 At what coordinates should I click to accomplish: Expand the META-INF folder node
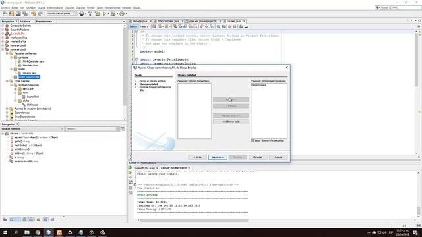[x=15, y=89]
